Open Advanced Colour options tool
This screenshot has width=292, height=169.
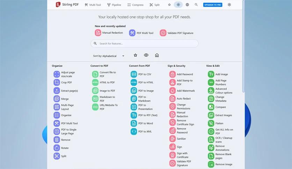point(220,90)
